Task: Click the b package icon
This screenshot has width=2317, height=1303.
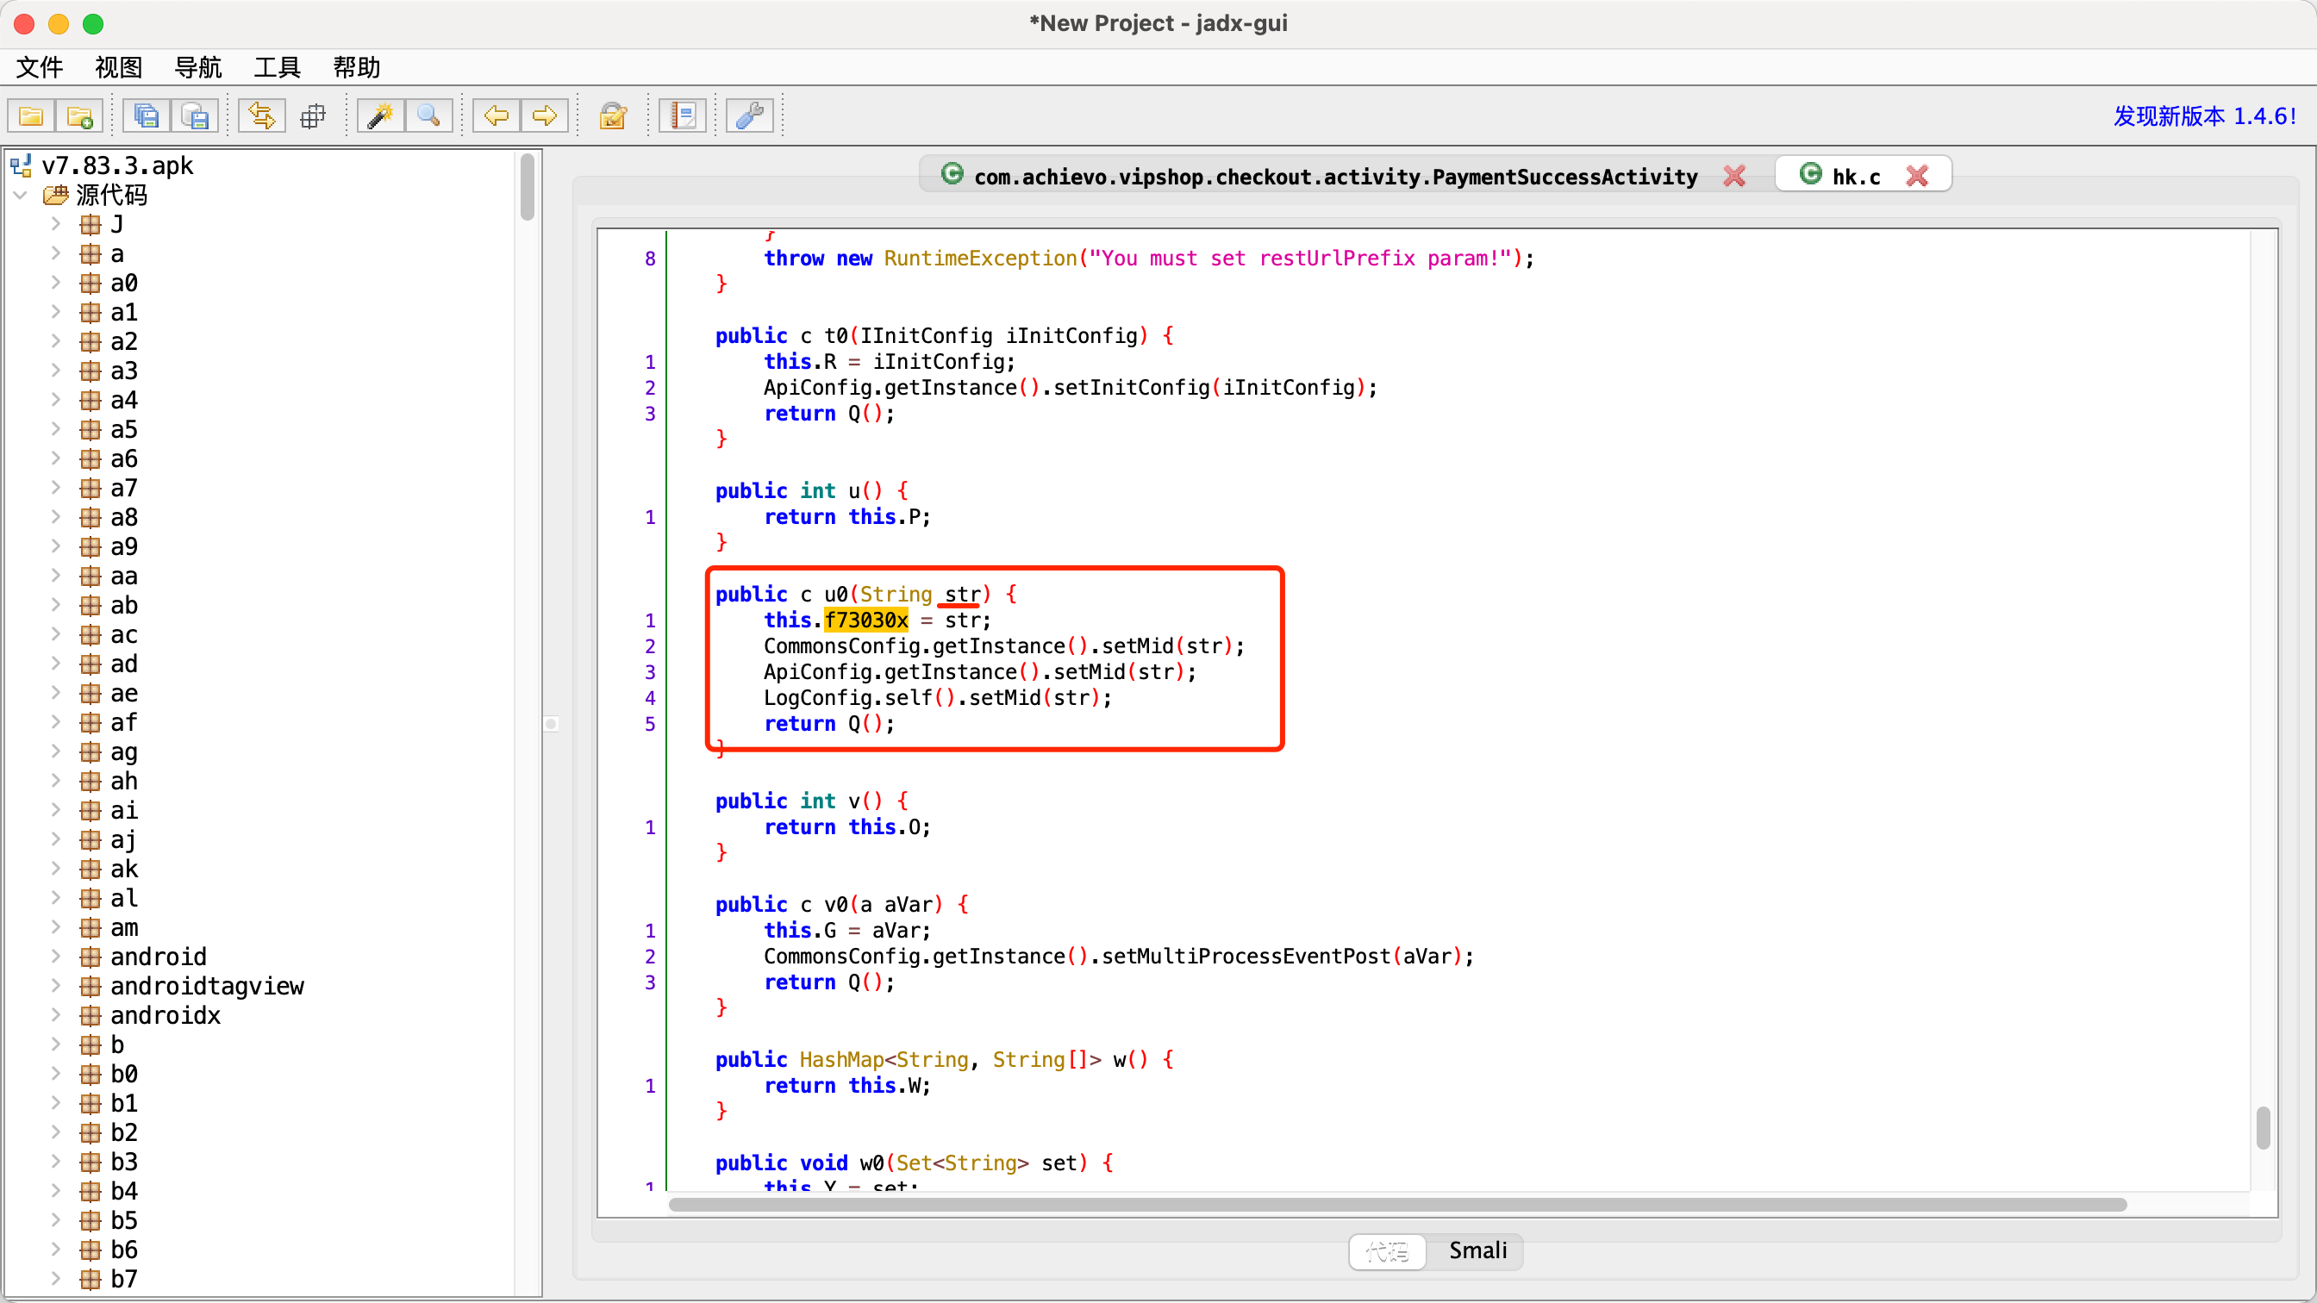Action: 90,1045
